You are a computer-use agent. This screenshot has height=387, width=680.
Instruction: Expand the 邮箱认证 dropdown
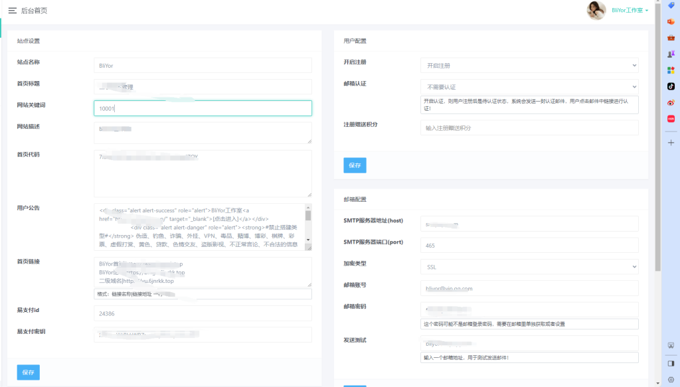tap(529, 87)
